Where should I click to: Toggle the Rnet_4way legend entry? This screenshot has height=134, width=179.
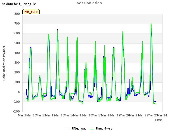point(101,128)
